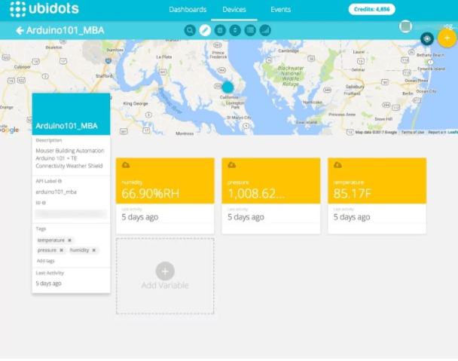The height and width of the screenshot is (361, 458).
Task: Click the device location marker on map
Action: [x=227, y=87]
